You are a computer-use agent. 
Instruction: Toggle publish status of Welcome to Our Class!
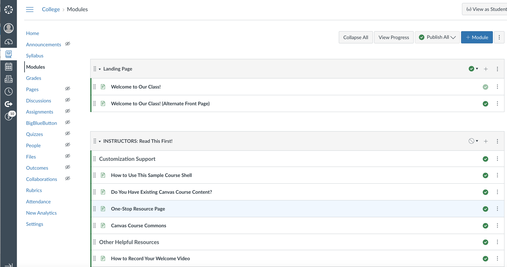click(486, 87)
